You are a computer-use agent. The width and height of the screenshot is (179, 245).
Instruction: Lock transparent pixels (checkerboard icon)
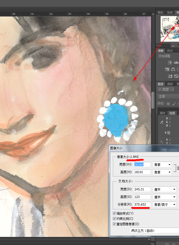(168, 104)
